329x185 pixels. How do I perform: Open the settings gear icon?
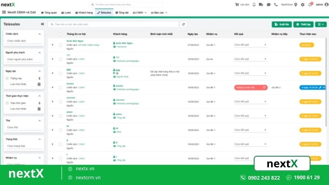coord(303,5)
